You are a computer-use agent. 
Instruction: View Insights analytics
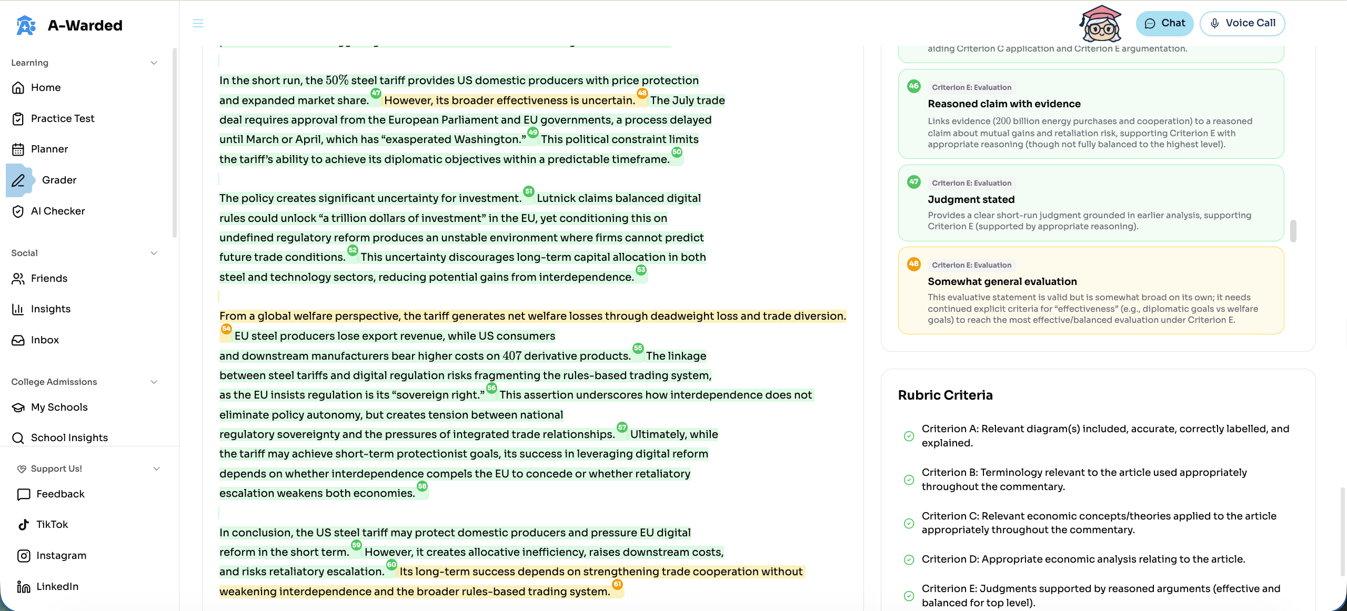[x=51, y=309]
